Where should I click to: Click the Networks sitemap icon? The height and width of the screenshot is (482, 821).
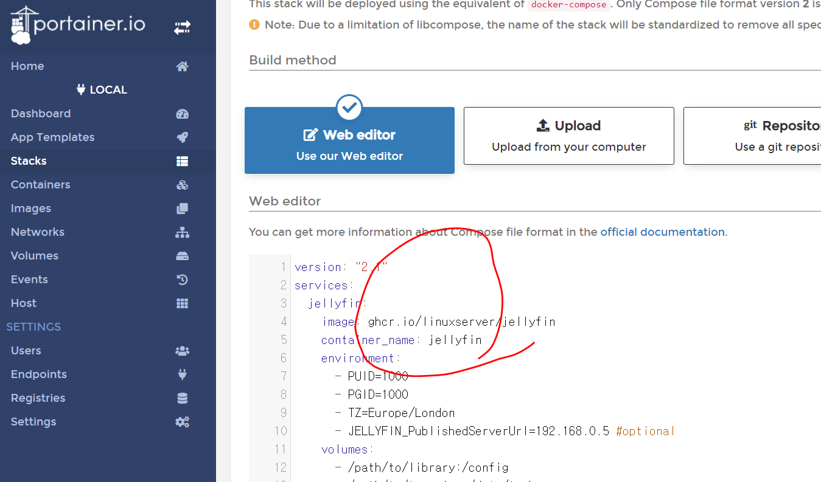pyautogui.click(x=182, y=232)
